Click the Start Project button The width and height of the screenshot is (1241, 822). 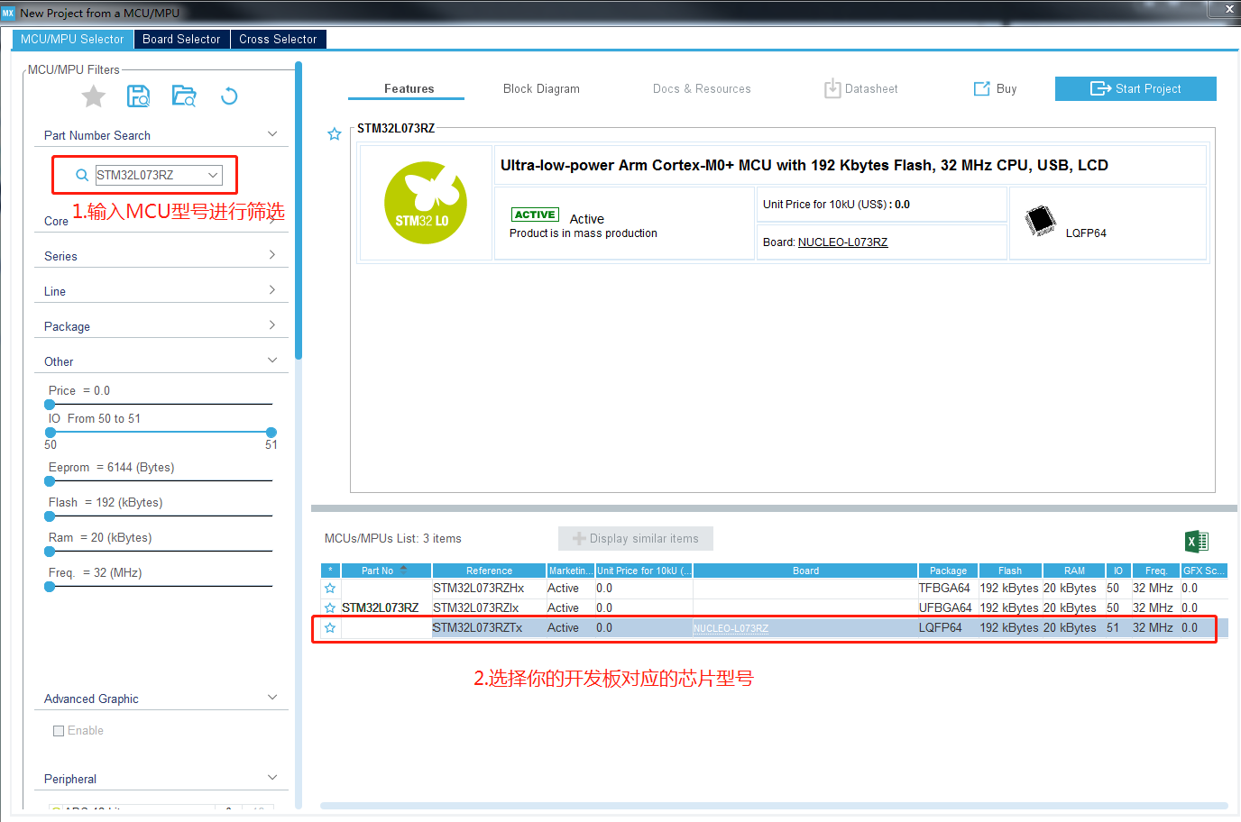[1135, 89]
